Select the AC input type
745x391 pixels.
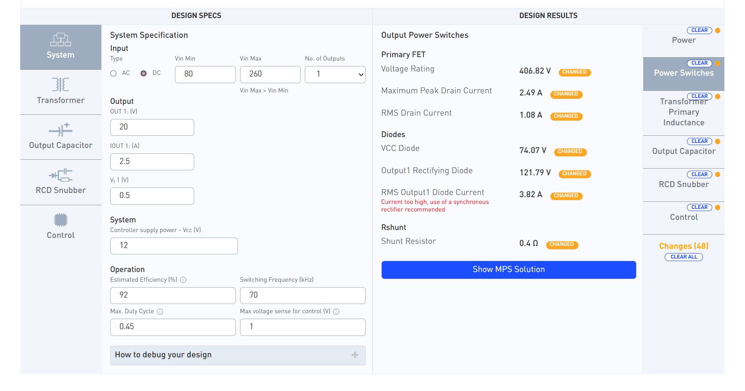pos(114,73)
